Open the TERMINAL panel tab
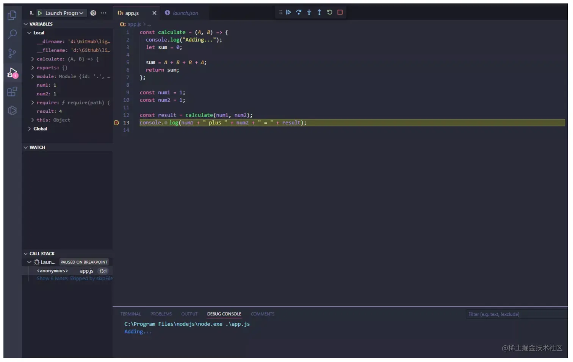 coord(130,314)
